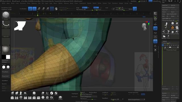The height and width of the screenshot is (102, 182).
Task: Open the Dots stroke type selector
Action: click(x=6, y=24)
